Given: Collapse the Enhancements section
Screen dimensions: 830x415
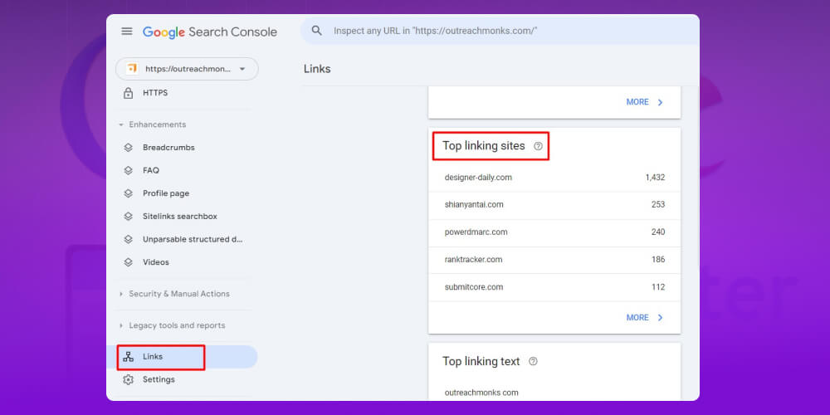Looking at the screenshot, I should (x=151, y=124).
